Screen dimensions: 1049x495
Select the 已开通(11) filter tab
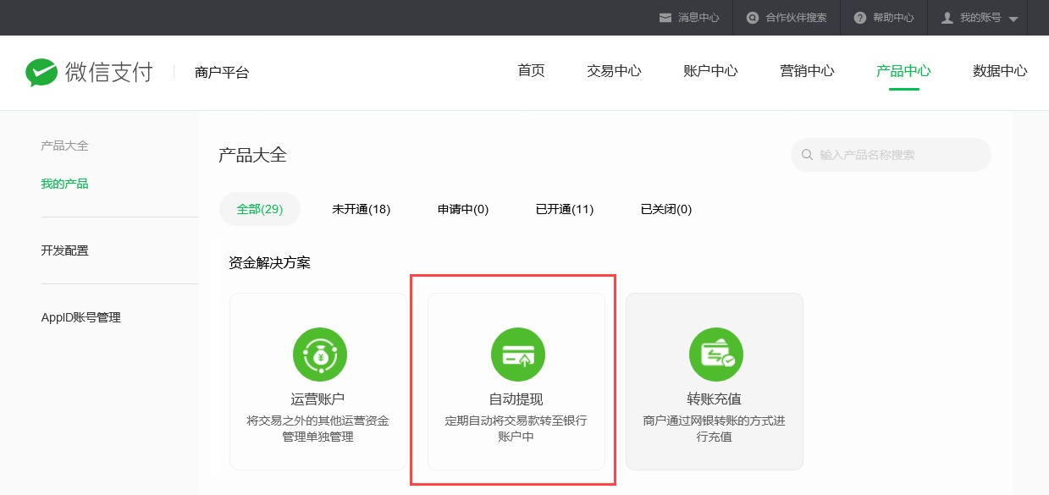point(565,209)
